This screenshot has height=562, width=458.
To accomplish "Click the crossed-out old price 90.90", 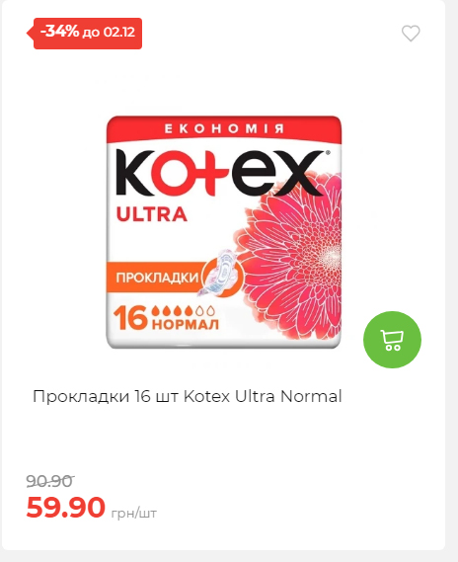I will coord(49,481).
